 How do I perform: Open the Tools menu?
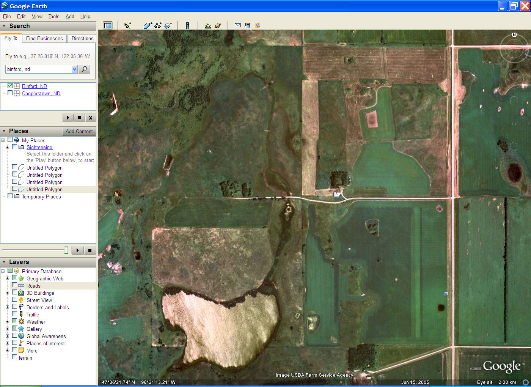[x=54, y=16]
